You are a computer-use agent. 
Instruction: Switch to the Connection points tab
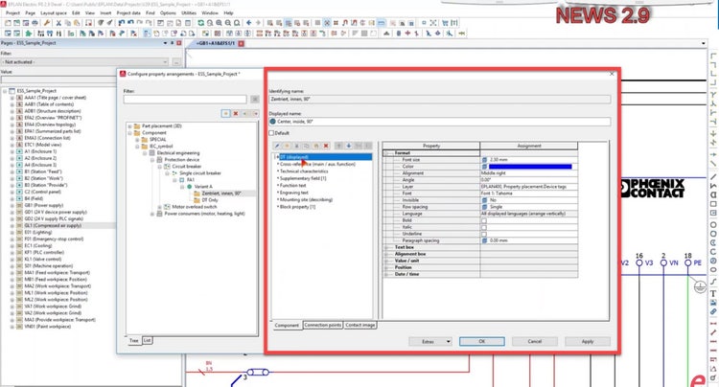pos(321,325)
